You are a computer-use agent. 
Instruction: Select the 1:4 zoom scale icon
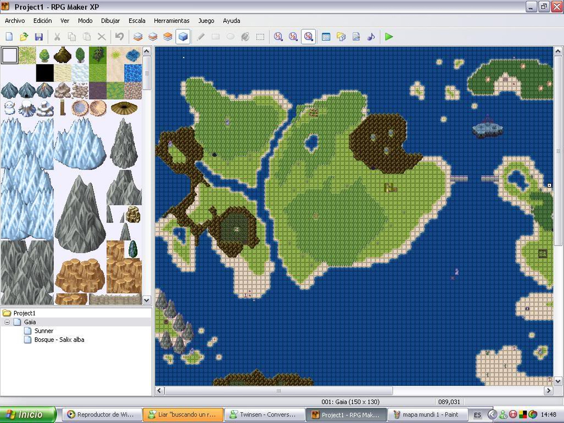(x=308, y=36)
